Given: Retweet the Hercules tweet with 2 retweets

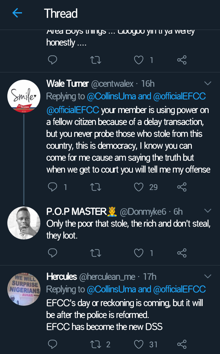Looking at the screenshot, I should click(96, 345).
